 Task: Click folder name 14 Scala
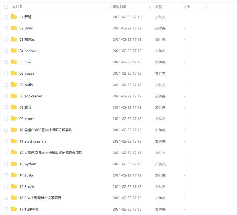26,175
